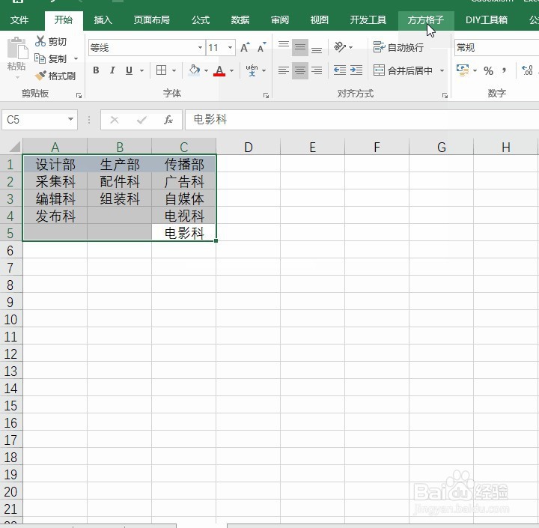Open the font name dropdown (等线)
539x528 pixels.
point(200,47)
